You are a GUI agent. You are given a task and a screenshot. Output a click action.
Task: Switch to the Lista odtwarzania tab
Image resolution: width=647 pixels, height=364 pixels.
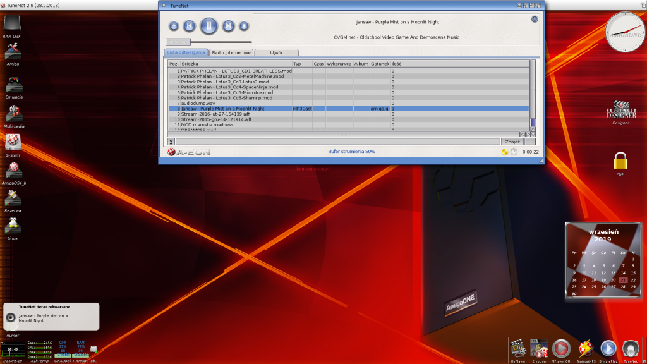(186, 52)
